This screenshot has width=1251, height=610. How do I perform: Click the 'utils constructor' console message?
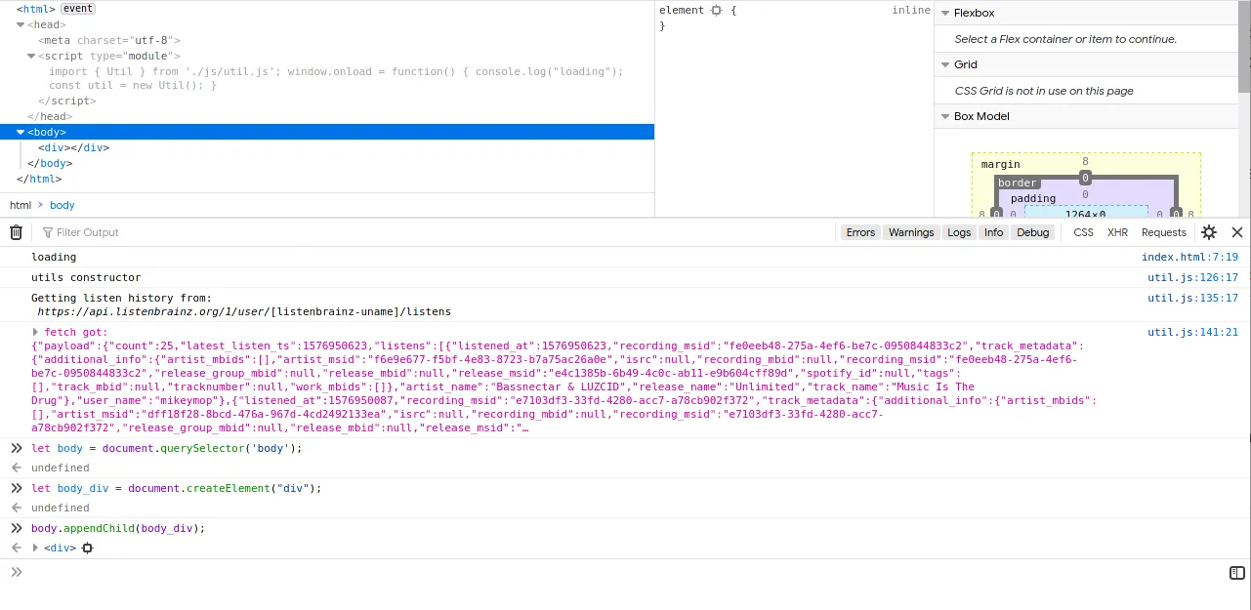pos(86,278)
